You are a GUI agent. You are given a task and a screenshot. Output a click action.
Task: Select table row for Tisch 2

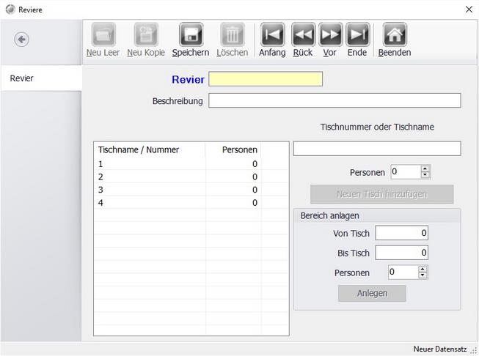pyautogui.click(x=191, y=177)
